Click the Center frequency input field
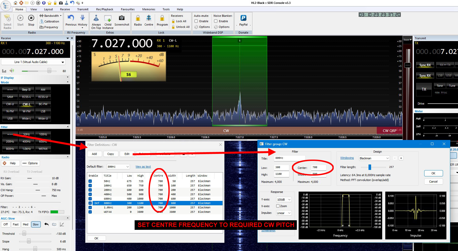458x251 pixels. (318, 167)
